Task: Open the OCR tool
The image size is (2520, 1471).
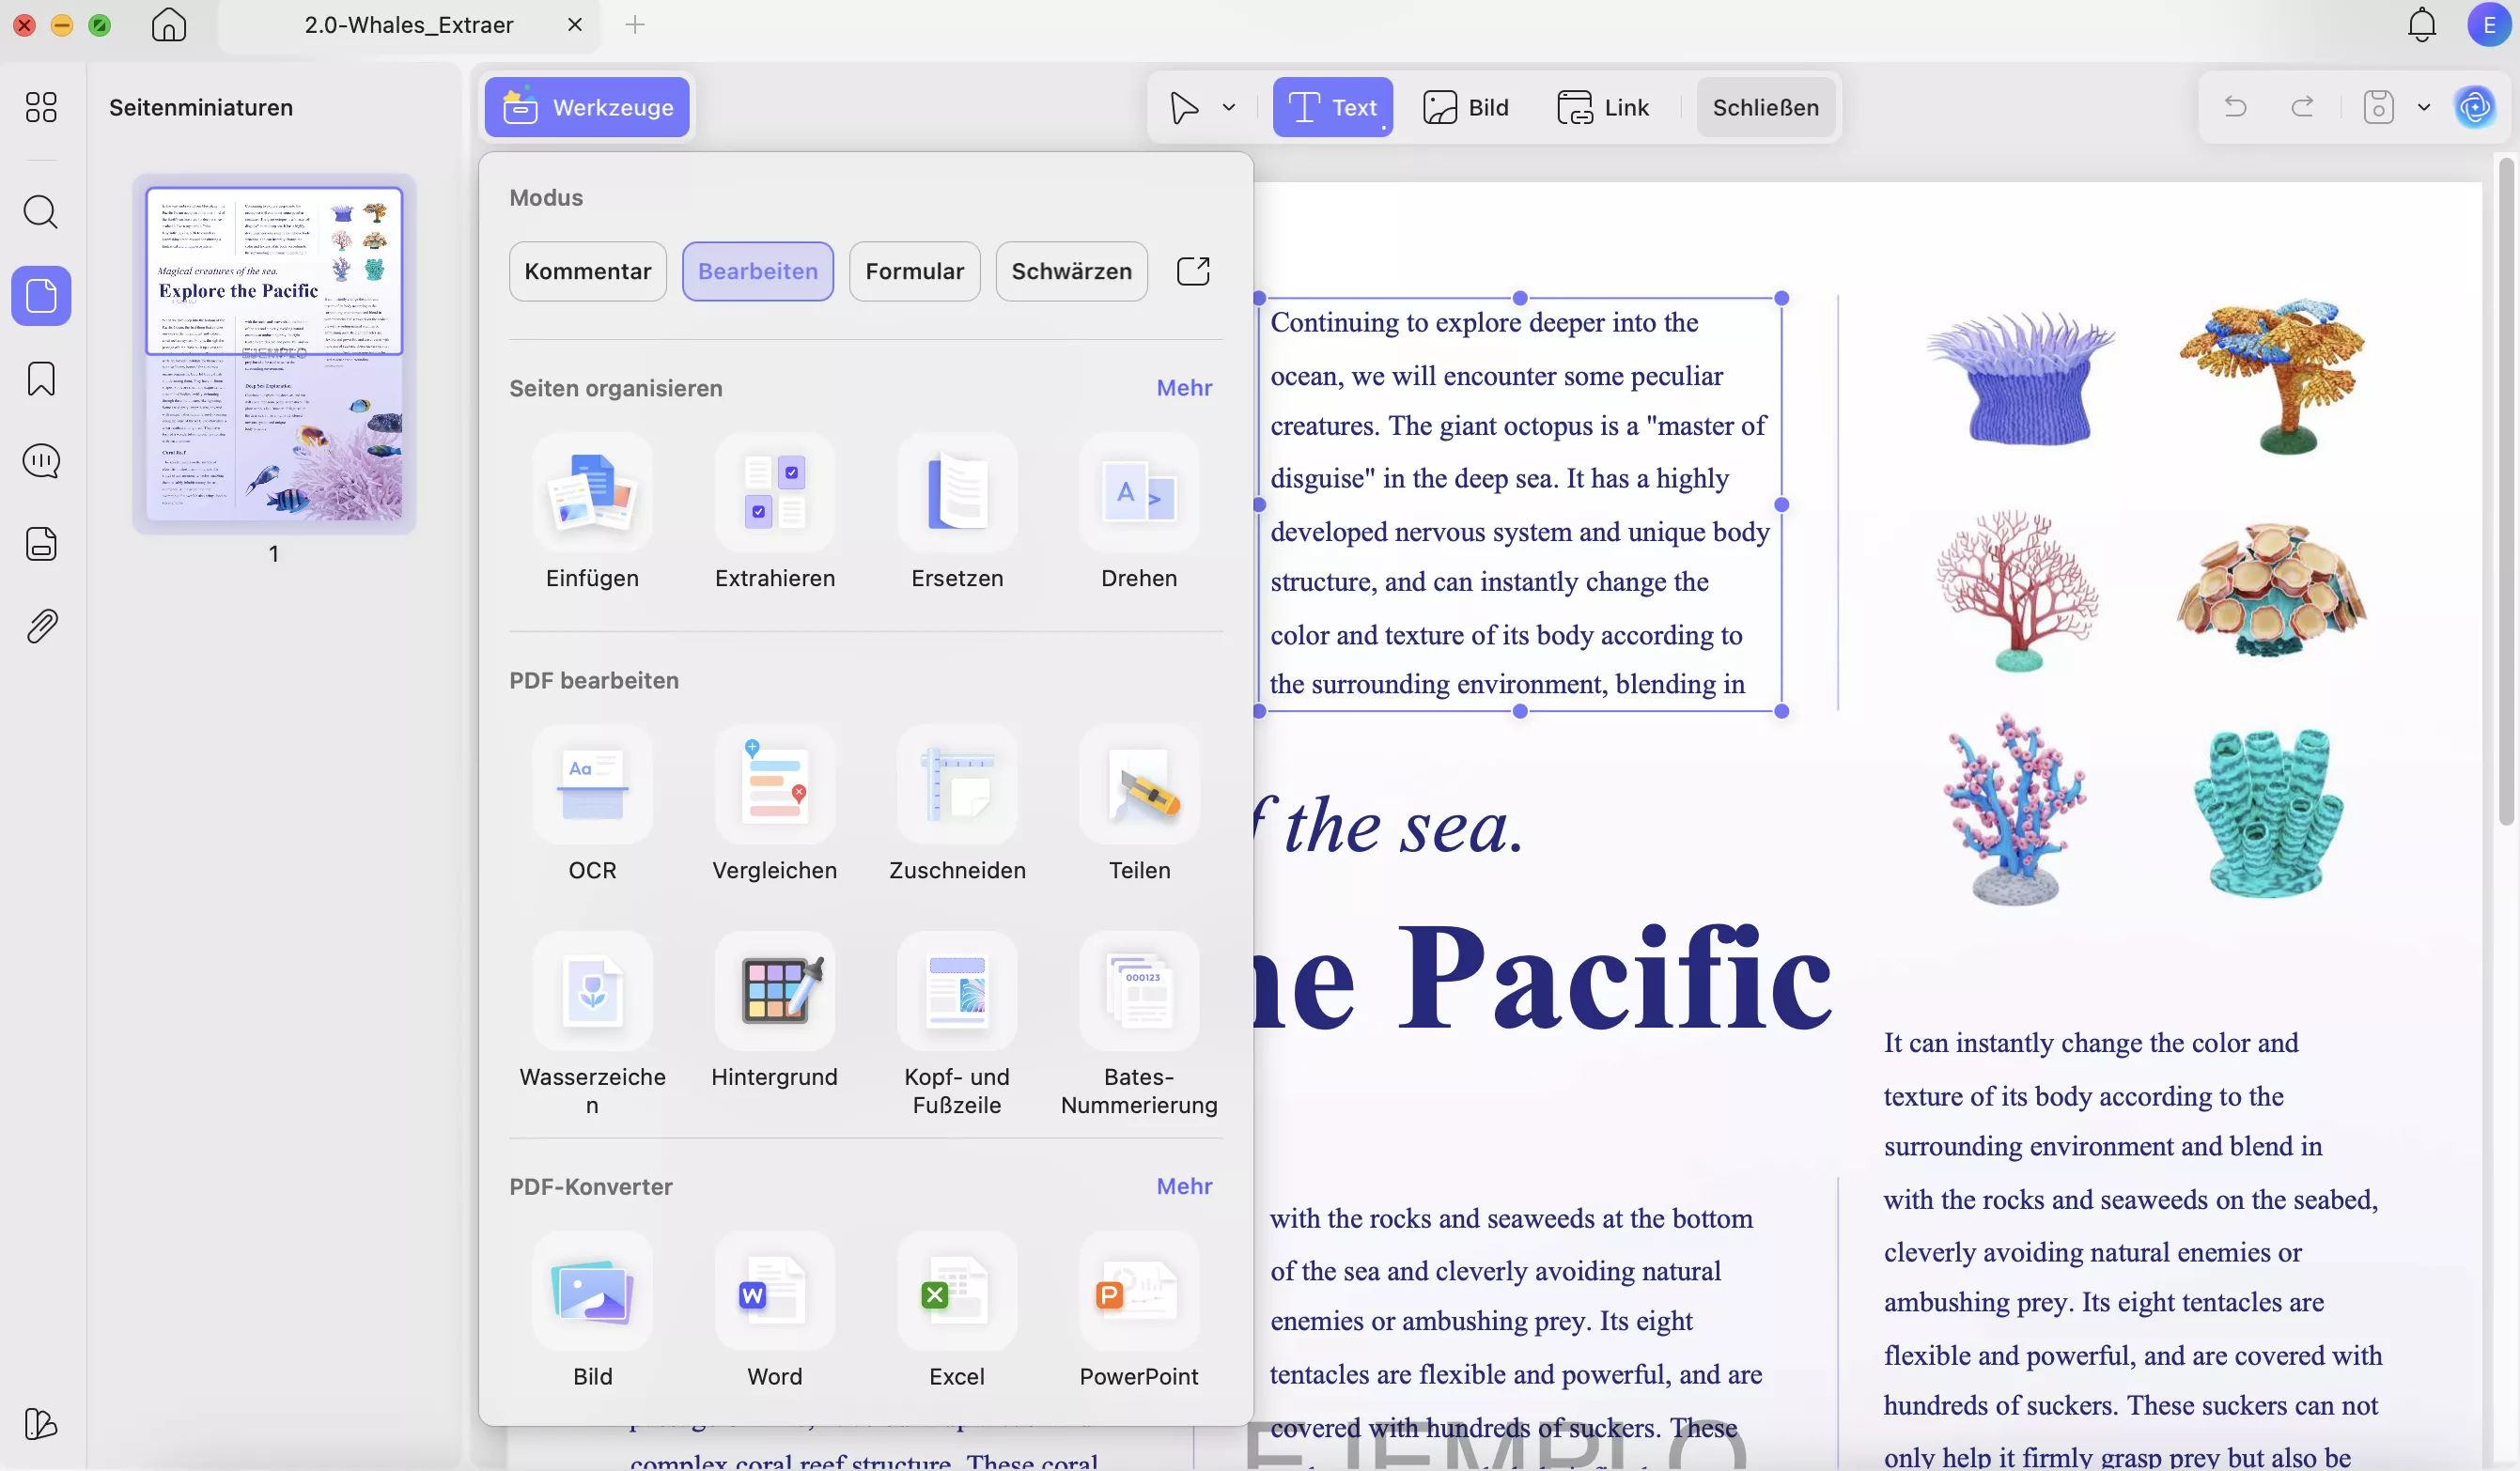Action: point(592,785)
